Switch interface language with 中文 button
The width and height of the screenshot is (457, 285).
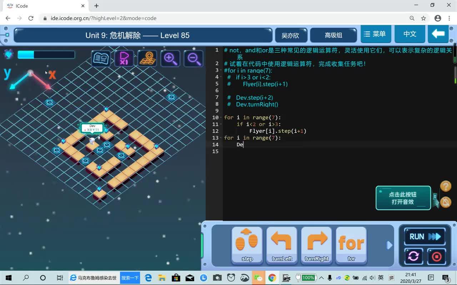click(x=410, y=34)
